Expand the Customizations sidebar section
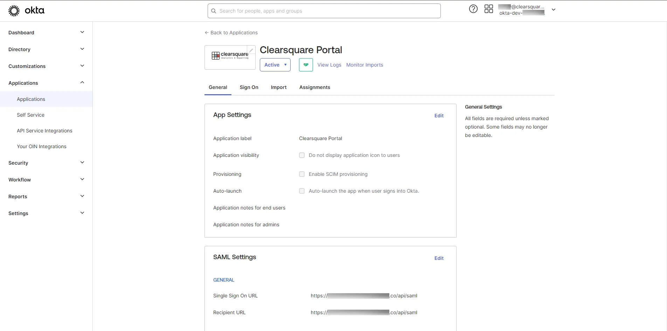This screenshot has height=331, width=667. pos(46,66)
